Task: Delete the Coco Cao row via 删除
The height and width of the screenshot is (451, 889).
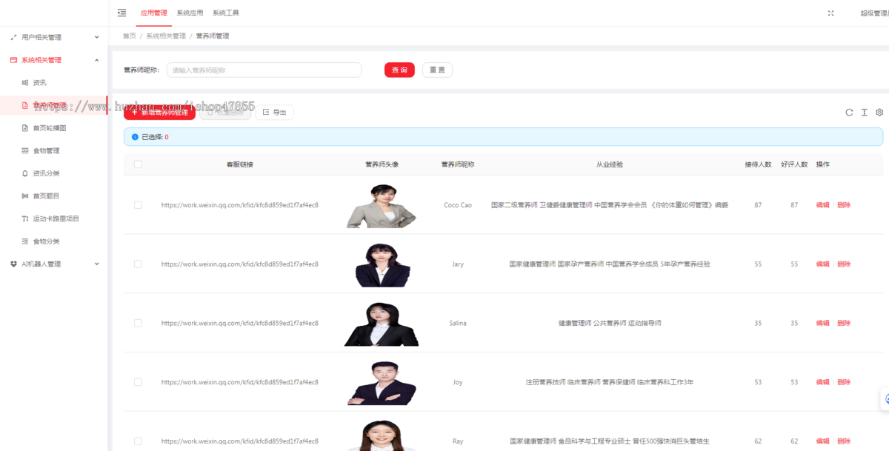Action: click(844, 205)
